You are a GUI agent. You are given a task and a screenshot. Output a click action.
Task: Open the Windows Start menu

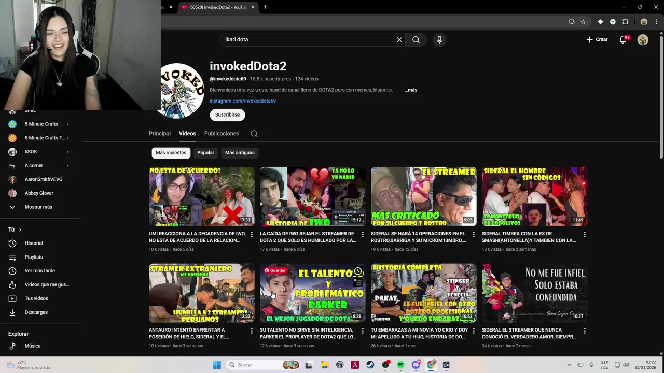coord(217,365)
